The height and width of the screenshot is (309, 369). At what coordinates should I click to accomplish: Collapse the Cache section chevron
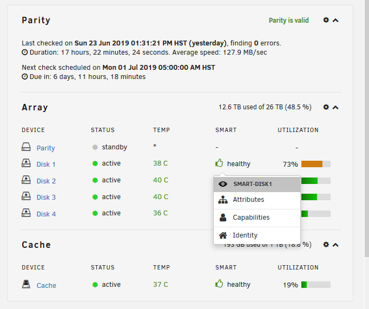click(335, 245)
